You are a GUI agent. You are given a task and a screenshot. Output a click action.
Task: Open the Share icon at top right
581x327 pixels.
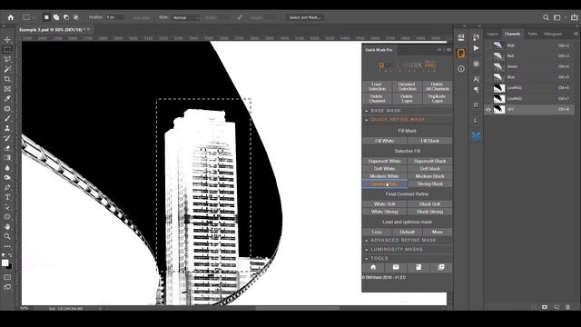click(574, 17)
